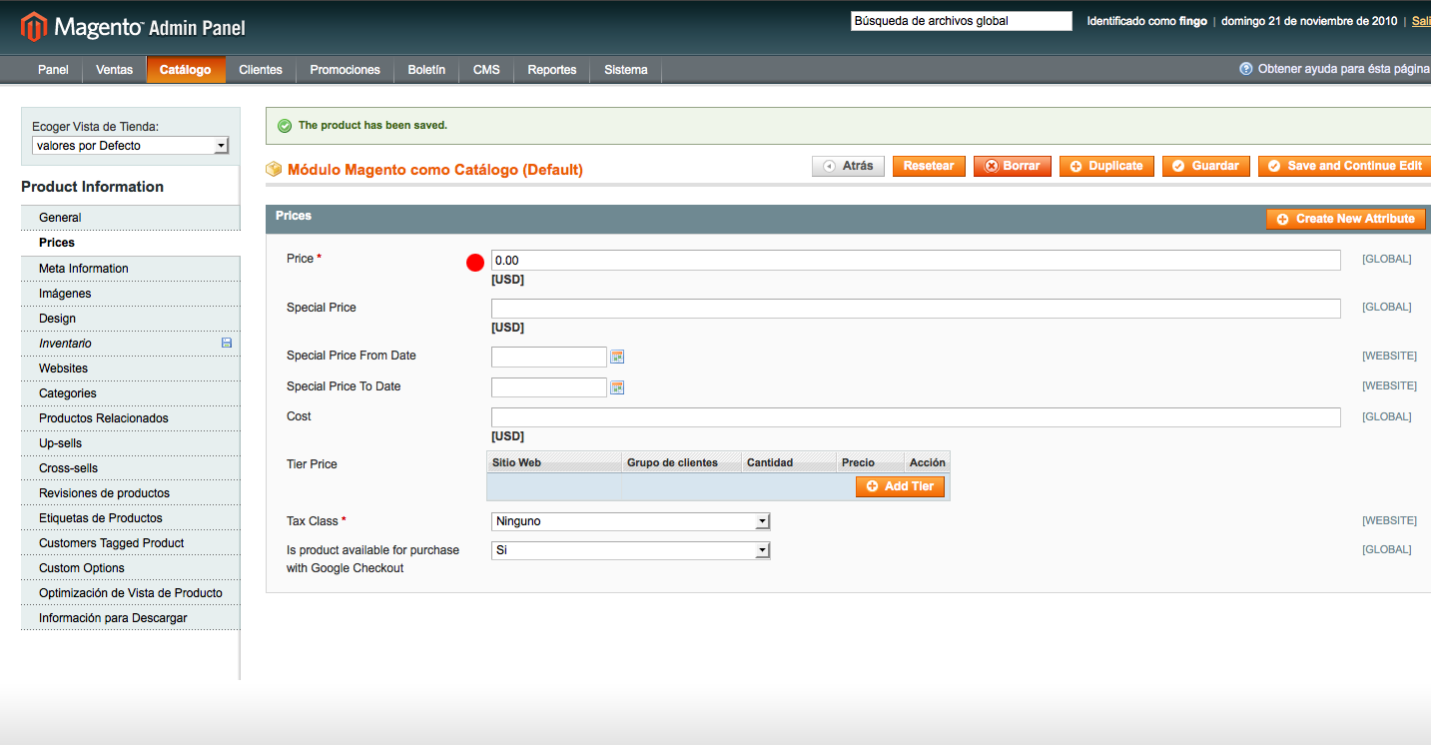Screen dimensions: 1431x745
Task: Click the help icon beside Obtener ayuda
Action: [1246, 69]
